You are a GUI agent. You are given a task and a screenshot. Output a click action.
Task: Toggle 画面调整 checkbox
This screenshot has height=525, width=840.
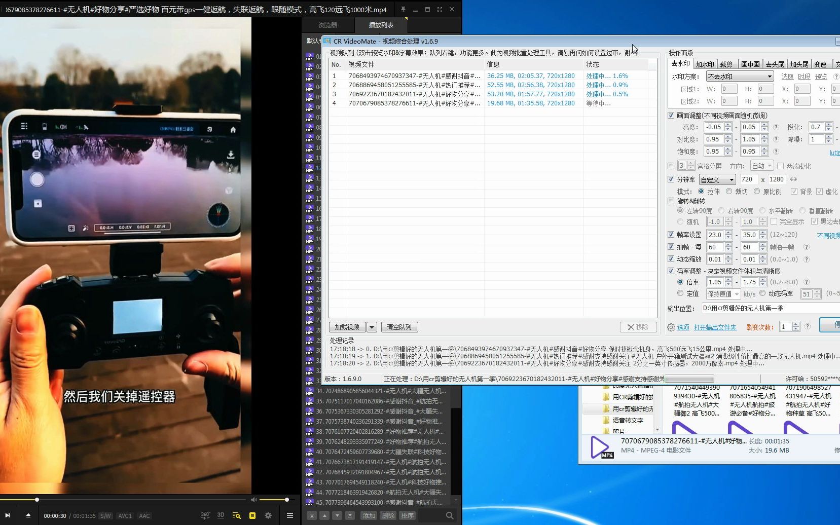click(671, 116)
